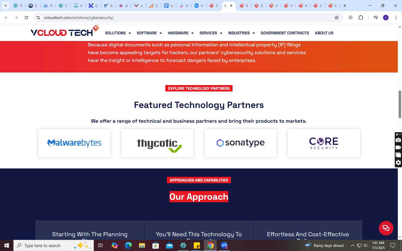Click the camera screenshot icon on side panel
402x251 pixels.
click(x=398, y=140)
